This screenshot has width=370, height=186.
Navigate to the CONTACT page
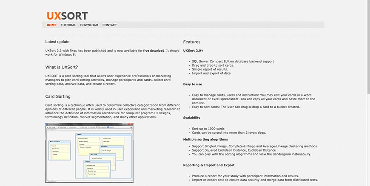[110, 25]
